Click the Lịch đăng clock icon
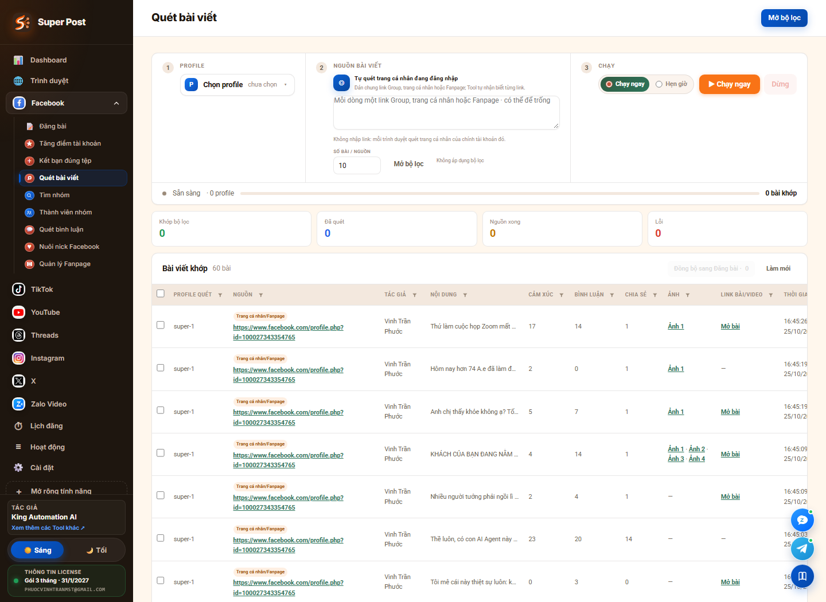 tap(18, 426)
